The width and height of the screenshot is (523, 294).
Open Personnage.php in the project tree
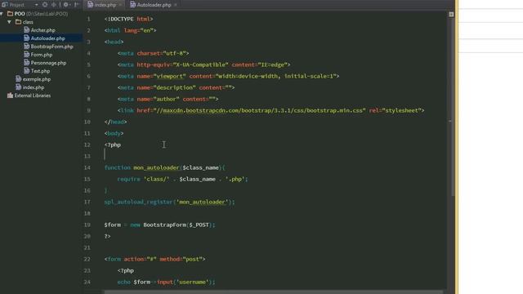[48, 63]
